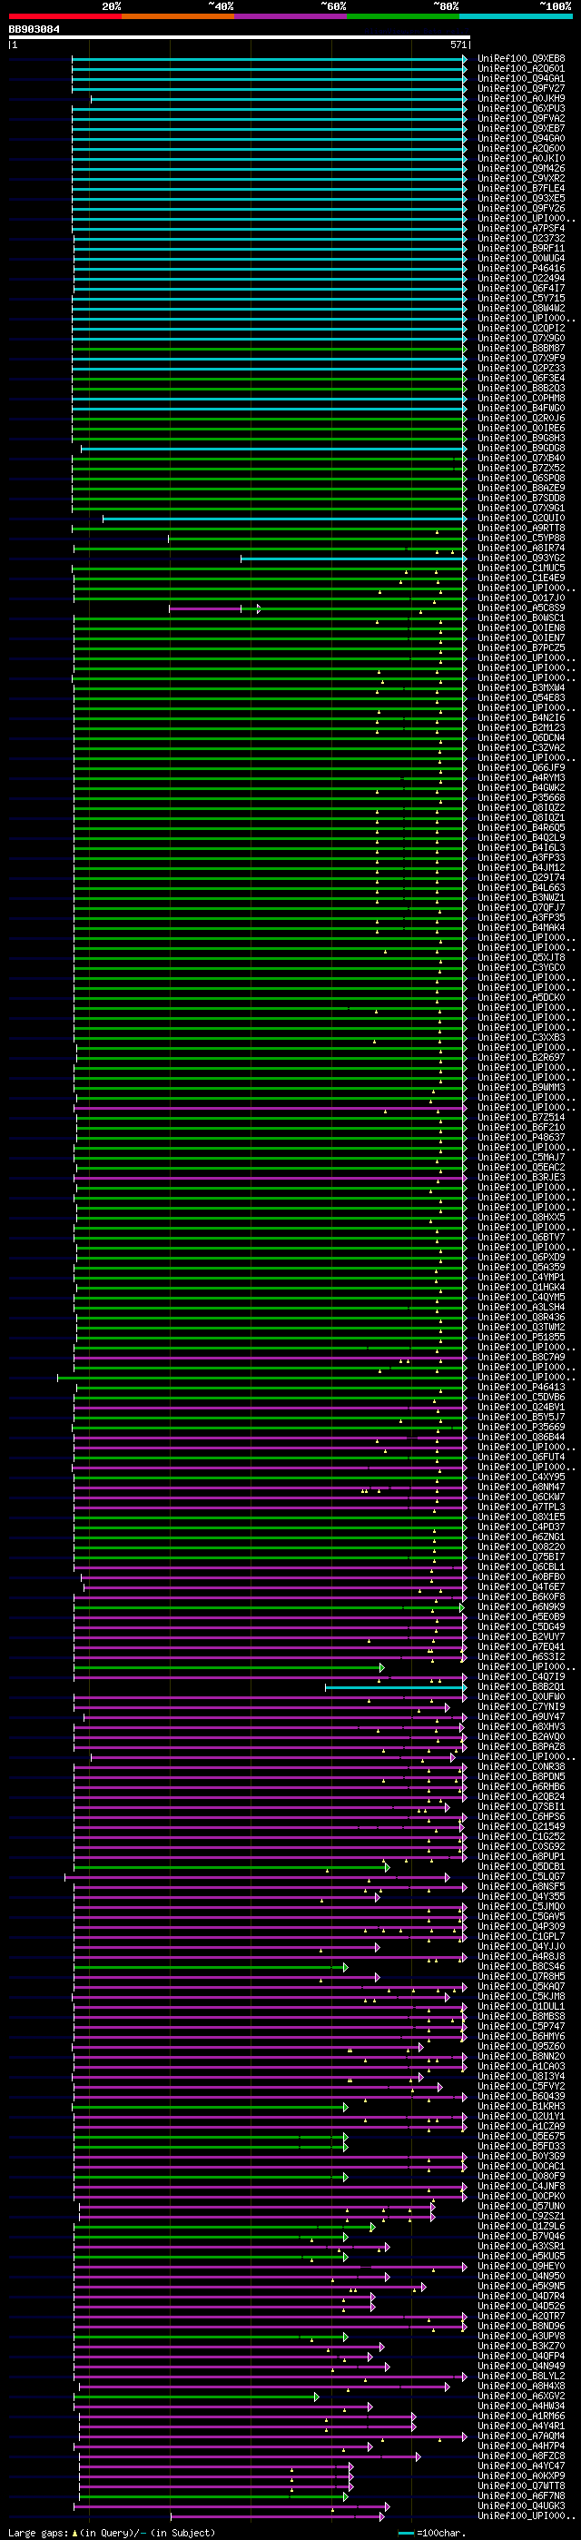The image size is (581, 2540).
Task: Click the cyan alignment bar for UniRef100_Q93YG2
Action: (x=353, y=558)
